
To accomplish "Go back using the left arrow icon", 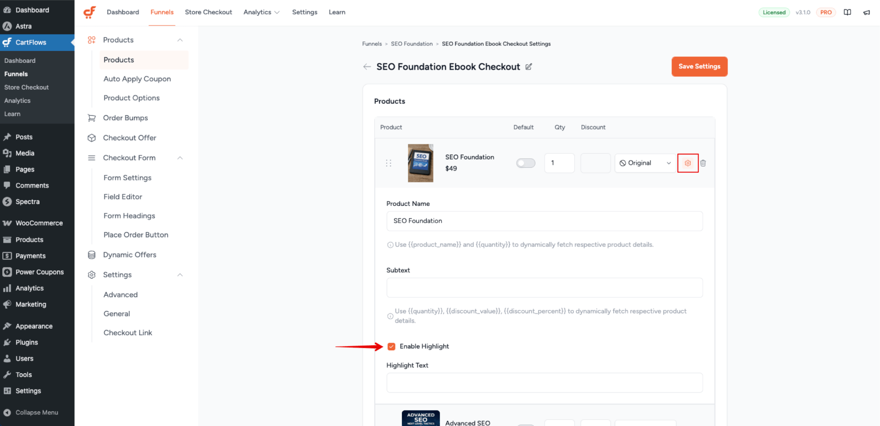I will (x=367, y=67).
